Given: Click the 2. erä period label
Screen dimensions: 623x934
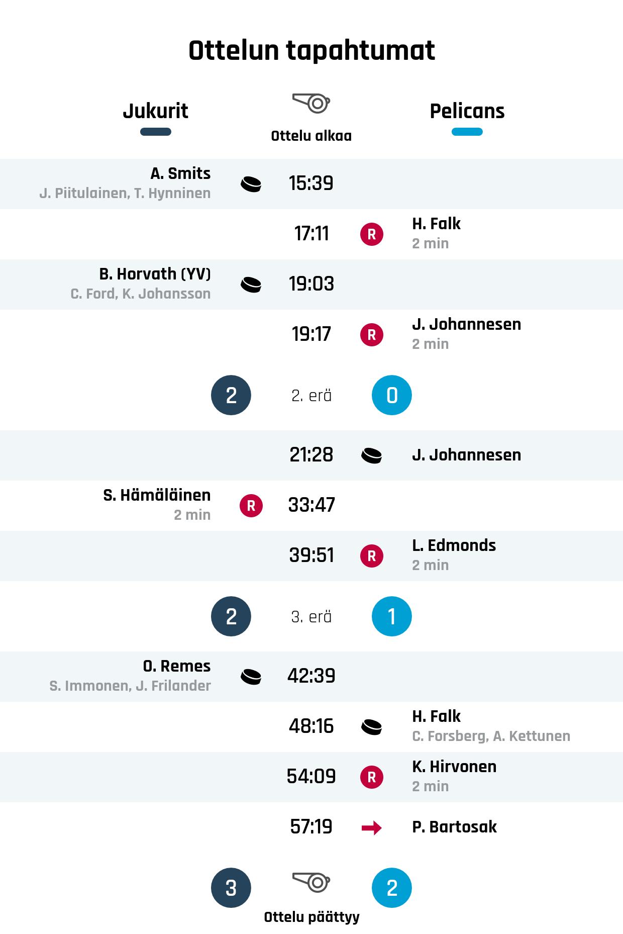Looking at the screenshot, I should (311, 396).
